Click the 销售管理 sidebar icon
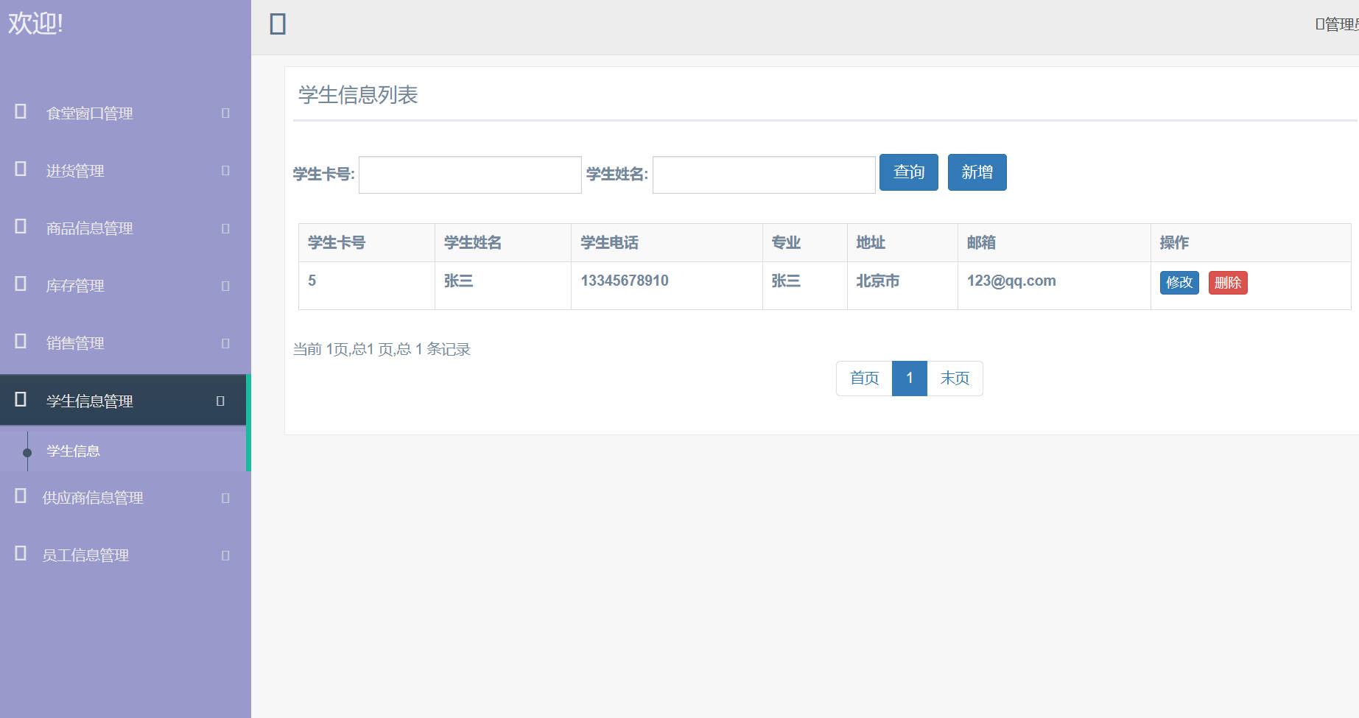The width and height of the screenshot is (1359, 718). pyautogui.click(x=19, y=342)
